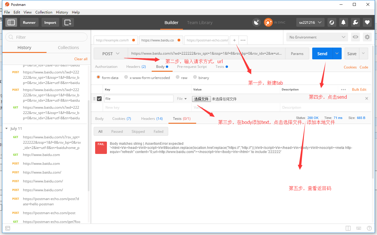Image resolution: width=377 pixels, height=235 pixels.
Task: Switch to Team Library tab
Action: pos(200,22)
